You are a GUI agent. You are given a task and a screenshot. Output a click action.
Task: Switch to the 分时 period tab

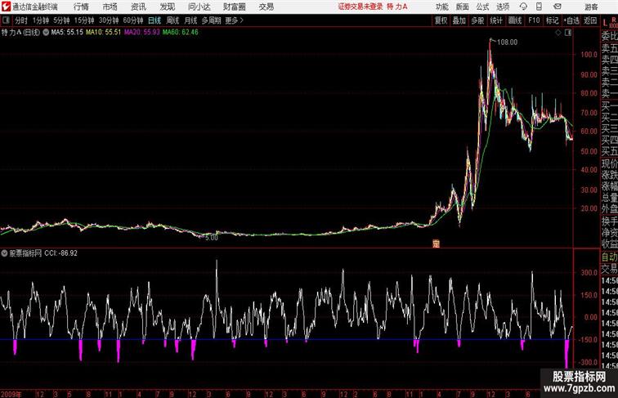[21, 20]
